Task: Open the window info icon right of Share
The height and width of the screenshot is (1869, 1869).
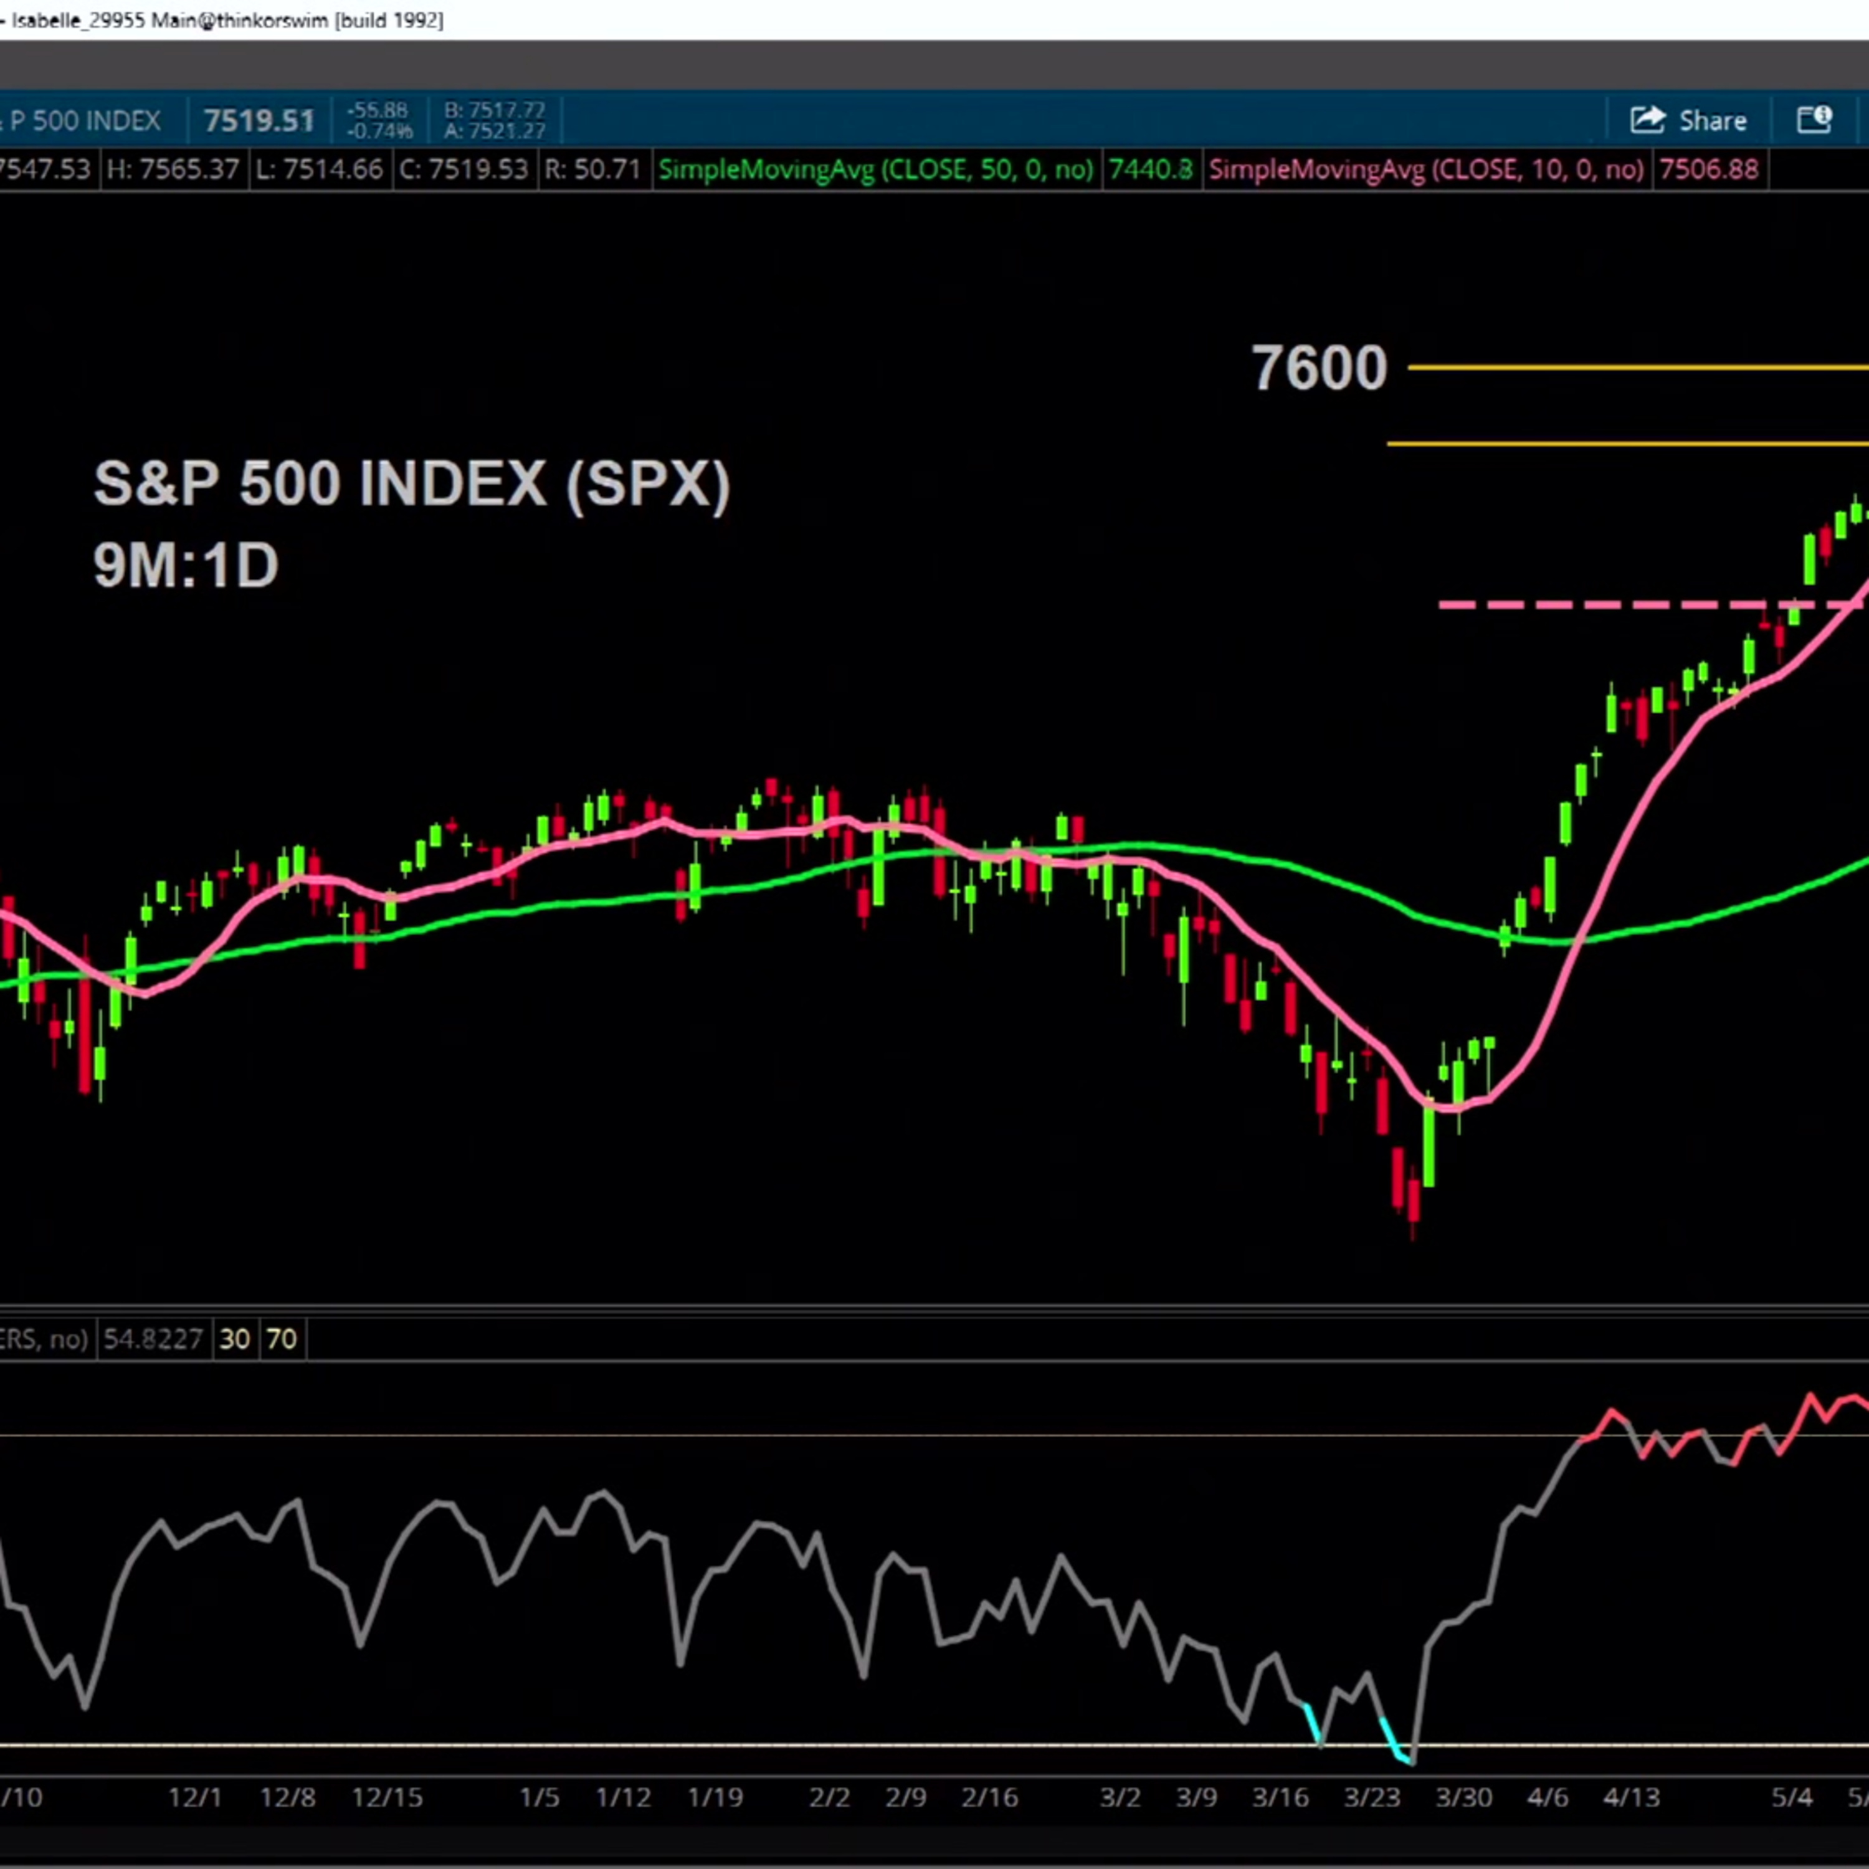Action: (1814, 120)
